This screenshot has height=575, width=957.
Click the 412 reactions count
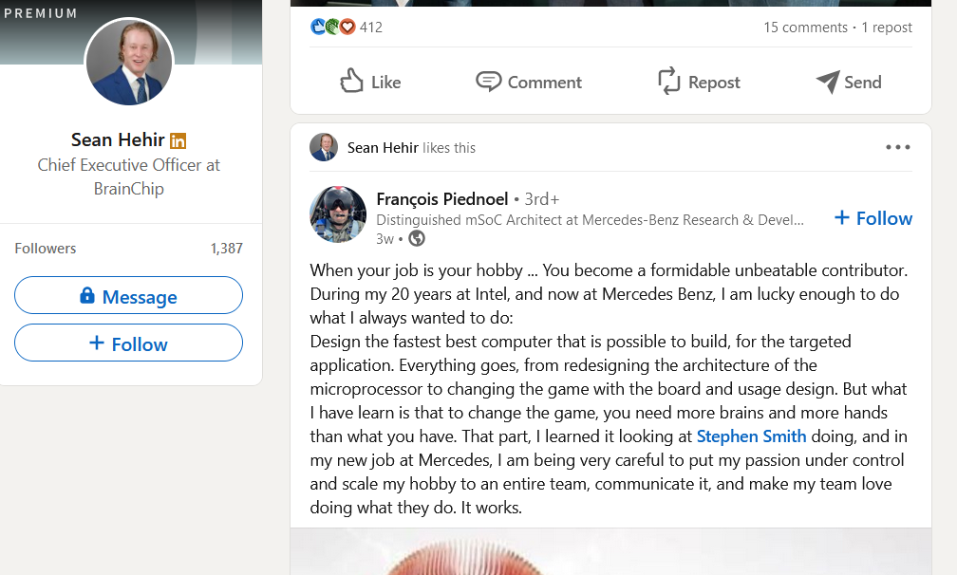(371, 28)
